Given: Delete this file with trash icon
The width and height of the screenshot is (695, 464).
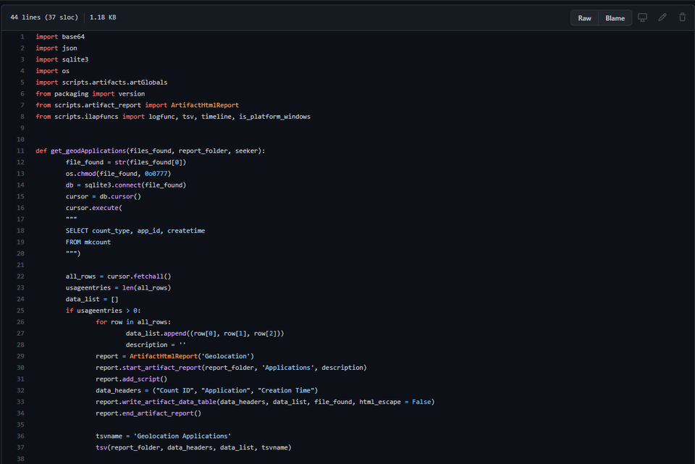Looking at the screenshot, I should (682, 17).
